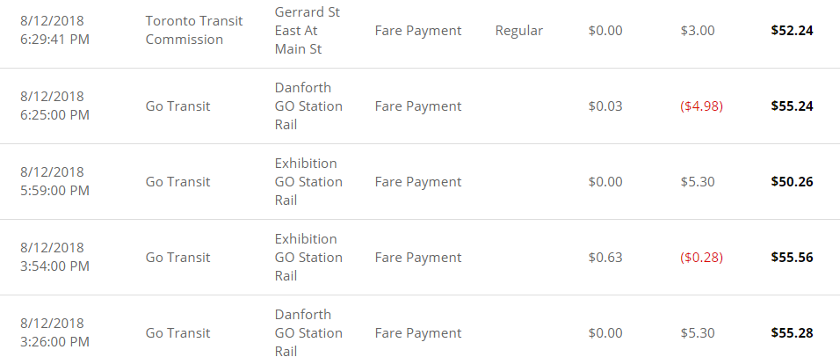Select the 3:26:00 PM transaction date
The height and width of the screenshot is (357, 840).
54,333
